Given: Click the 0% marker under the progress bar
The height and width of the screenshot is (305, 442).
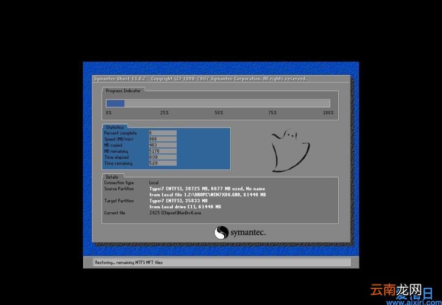Looking at the screenshot, I should 109,113.
